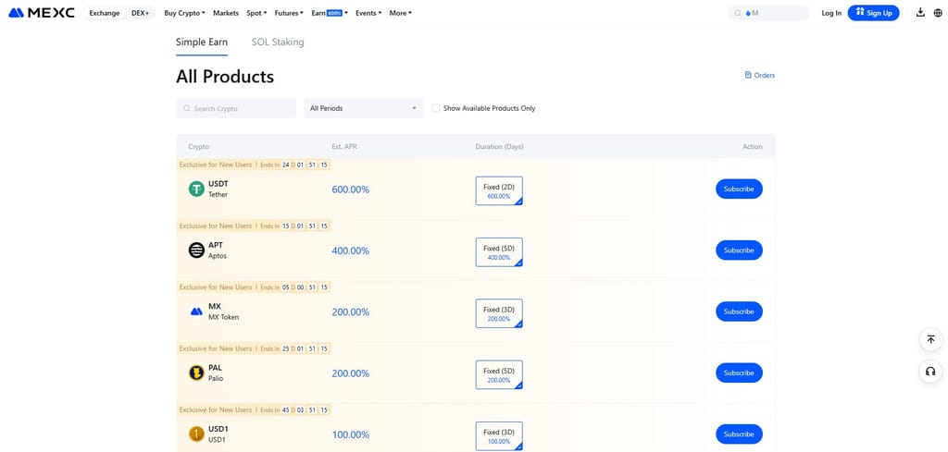Screen dimensions: 948x452
Task: Open the All Periods dropdown
Action: [x=363, y=109]
